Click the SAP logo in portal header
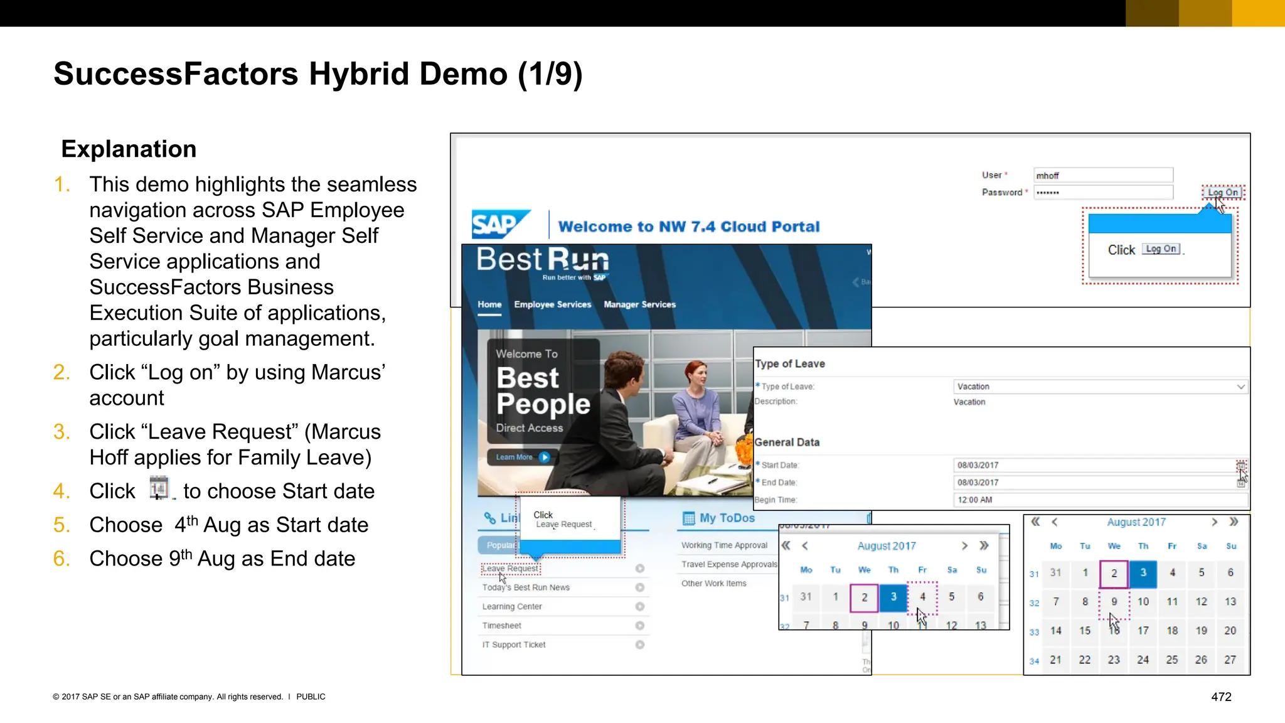1285x723 pixels. pos(501,225)
